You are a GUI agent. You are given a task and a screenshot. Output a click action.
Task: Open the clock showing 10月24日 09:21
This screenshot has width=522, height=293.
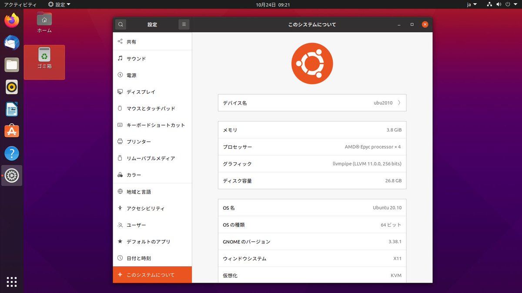coord(273,4)
